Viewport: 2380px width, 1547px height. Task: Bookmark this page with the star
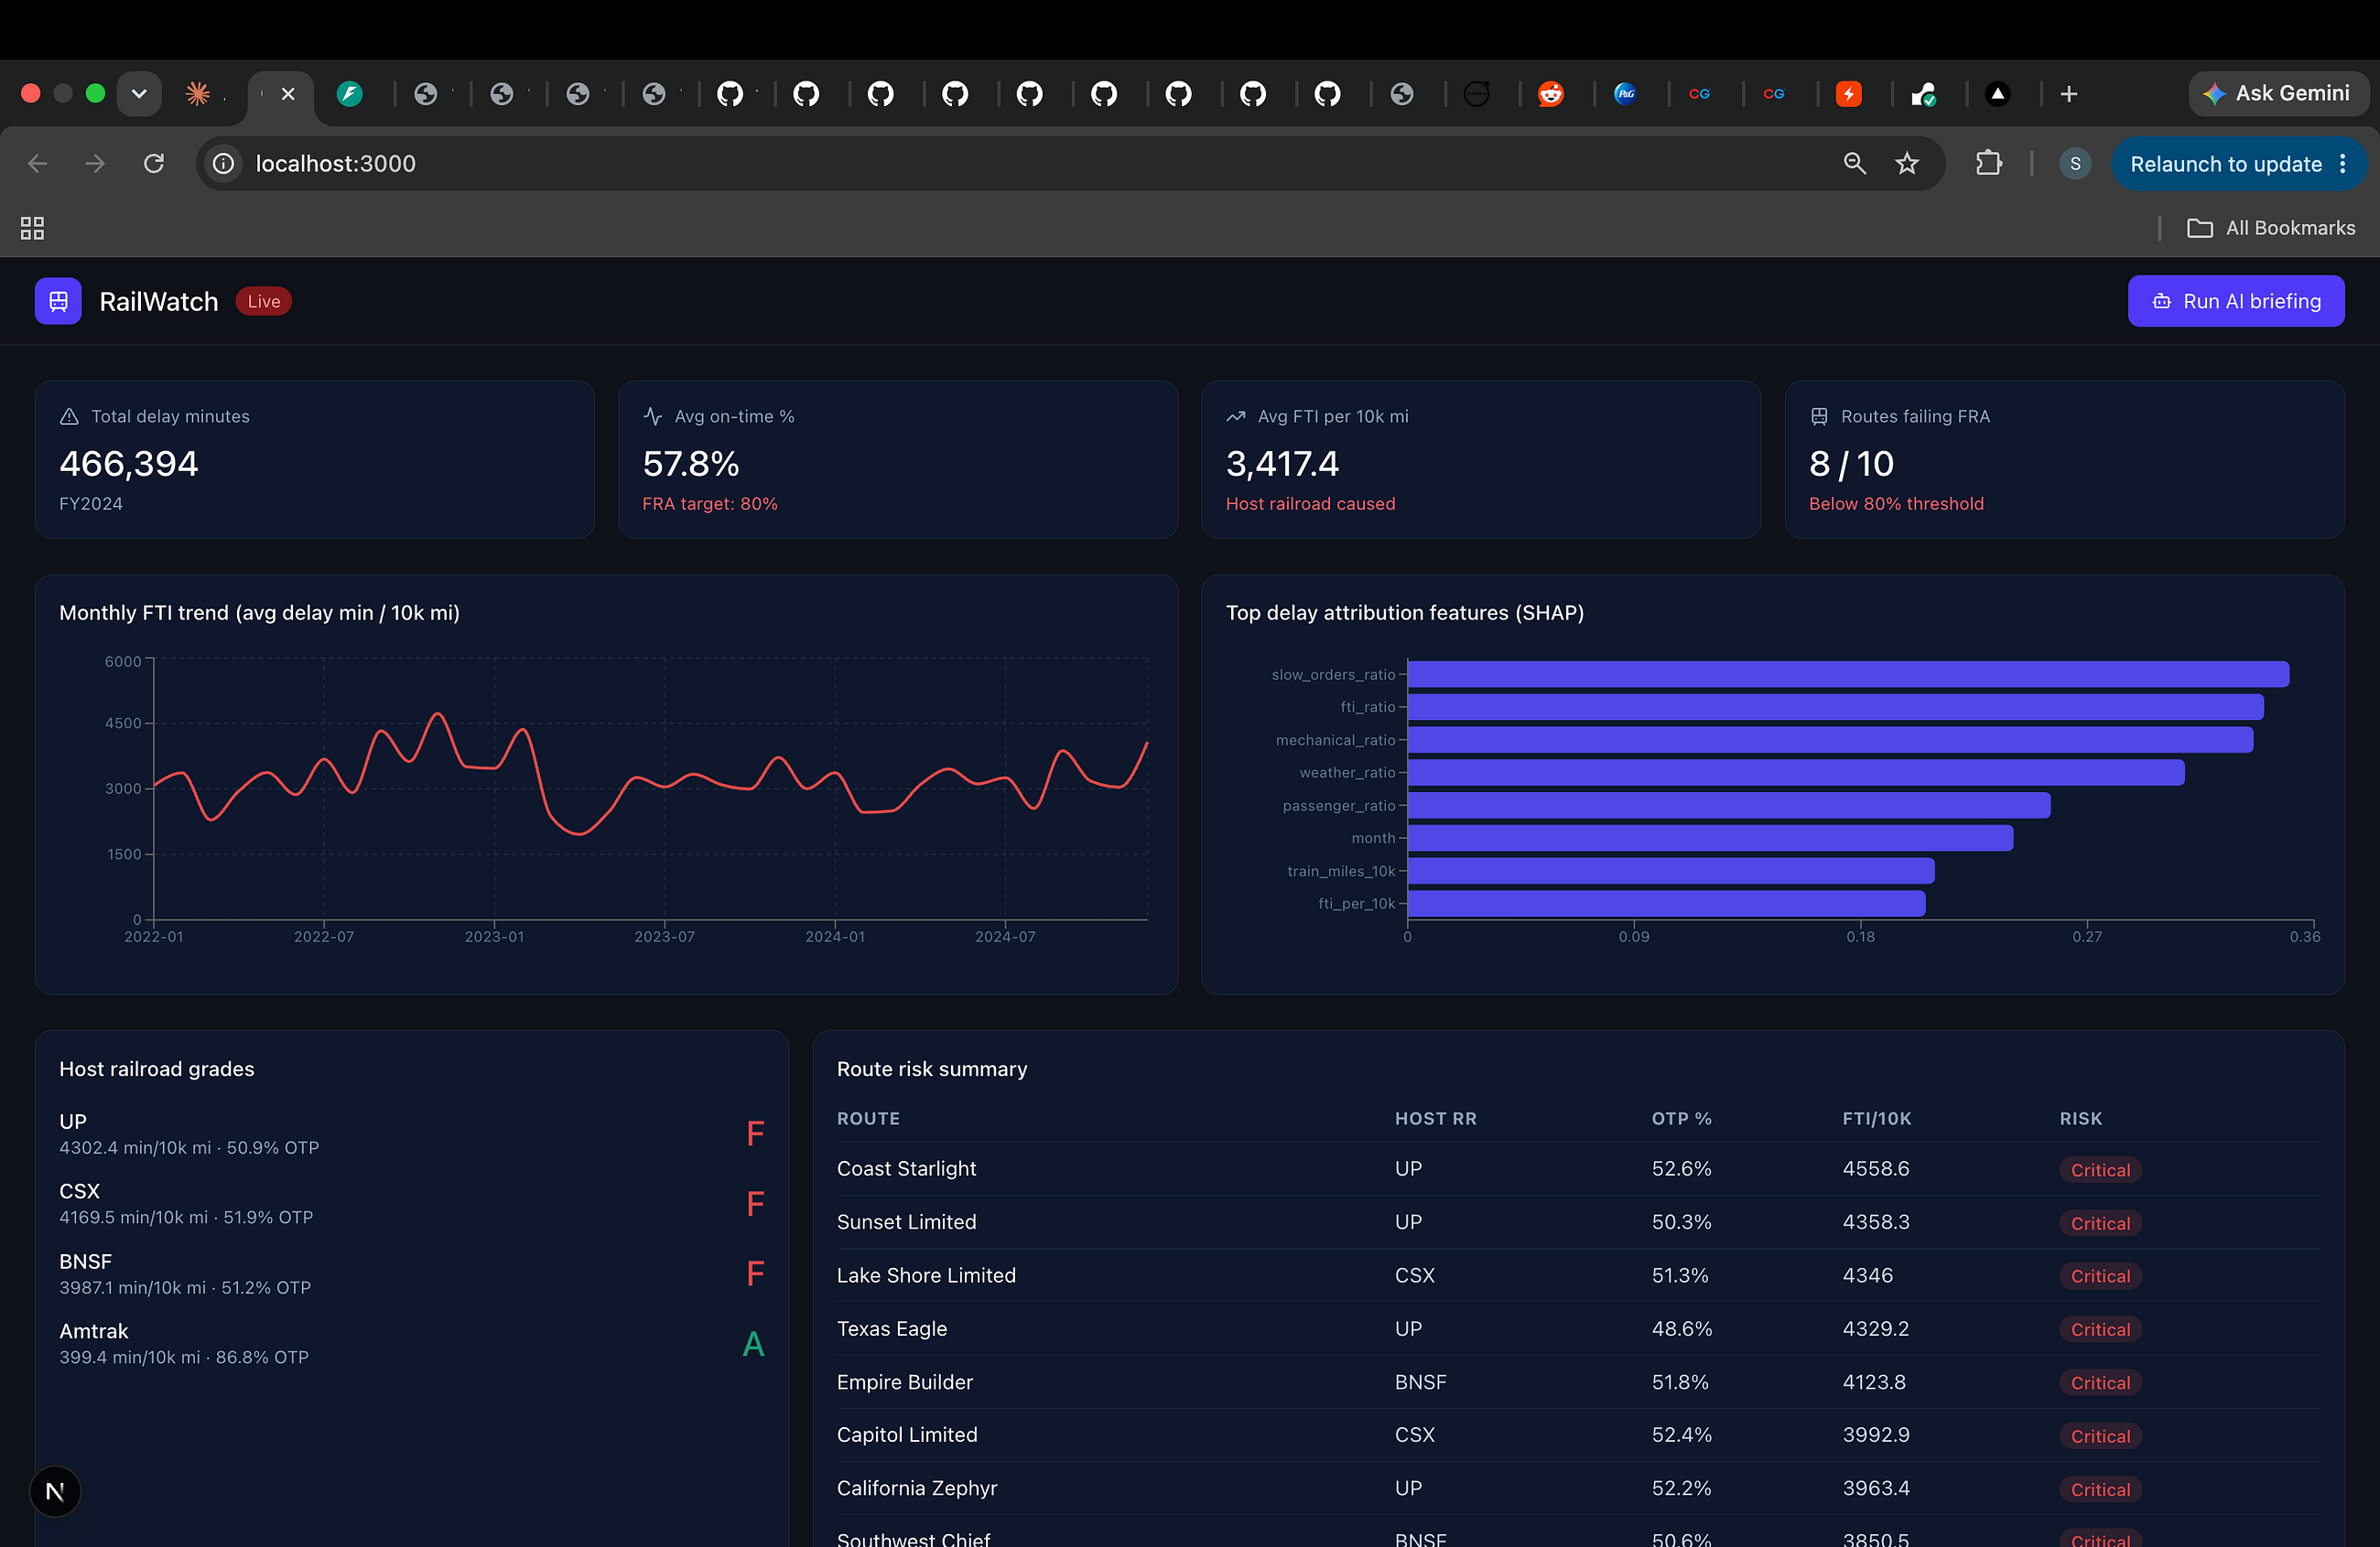click(1907, 163)
